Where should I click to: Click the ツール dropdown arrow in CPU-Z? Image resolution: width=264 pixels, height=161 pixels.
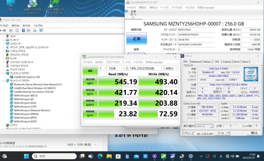pos(228,133)
